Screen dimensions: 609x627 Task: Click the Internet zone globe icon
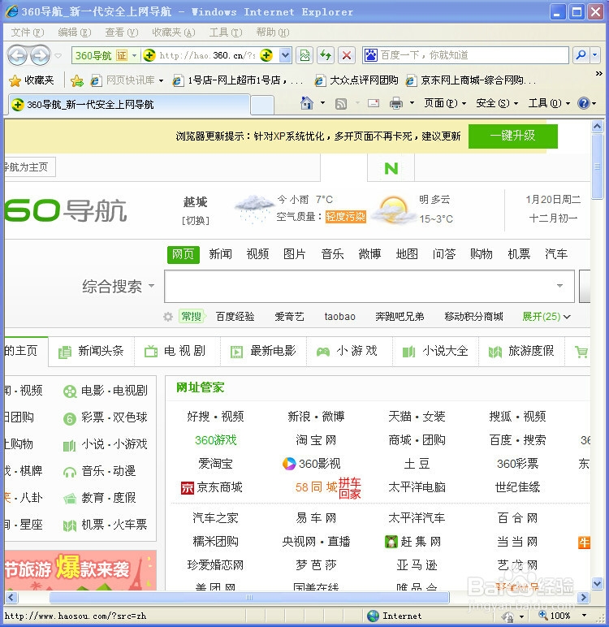tap(373, 616)
